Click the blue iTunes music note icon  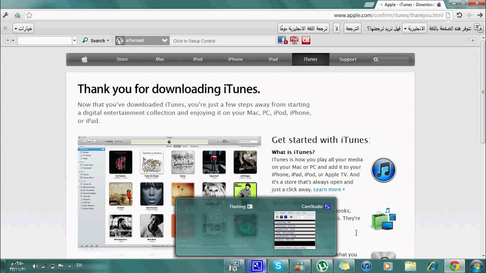click(383, 170)
